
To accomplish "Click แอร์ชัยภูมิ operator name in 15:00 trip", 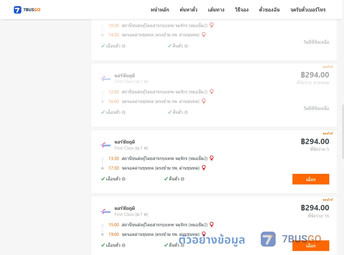I will click(x=125, y=208).
